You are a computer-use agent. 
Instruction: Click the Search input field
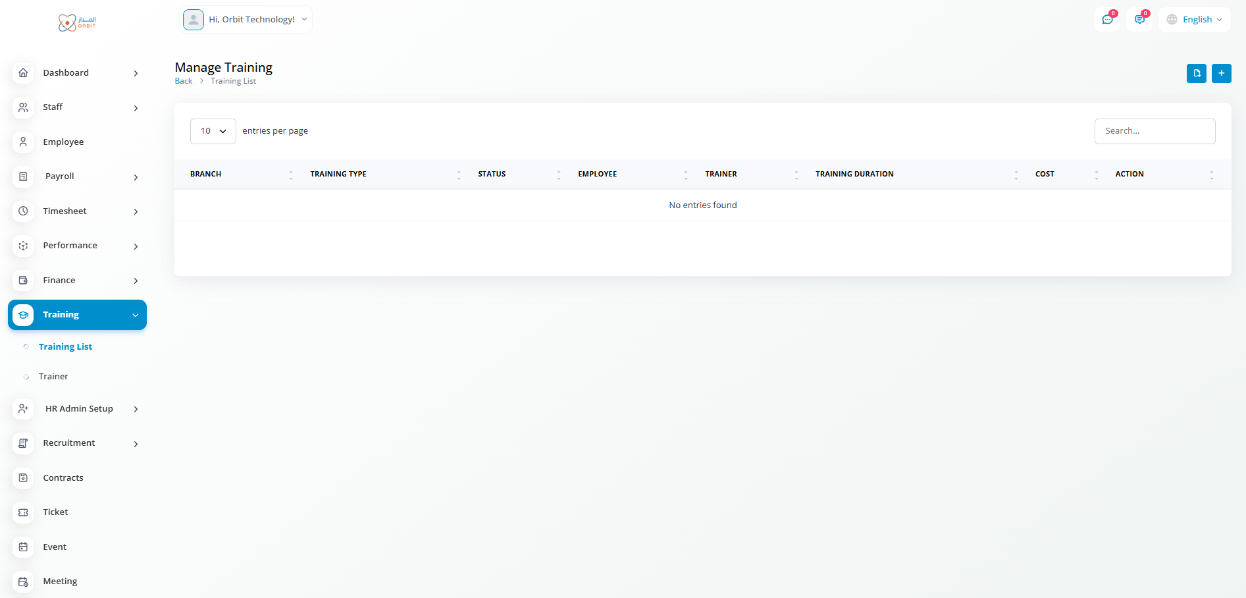tap(1155, 131)
